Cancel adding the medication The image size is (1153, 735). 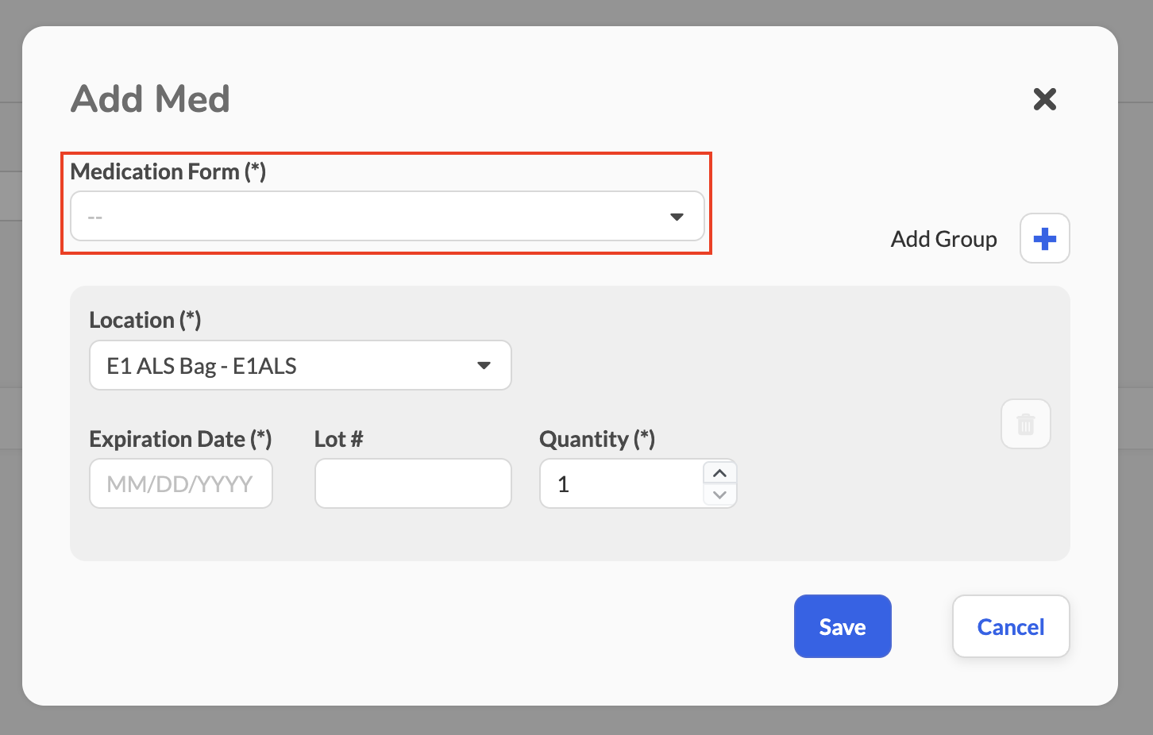point(1011,626)
